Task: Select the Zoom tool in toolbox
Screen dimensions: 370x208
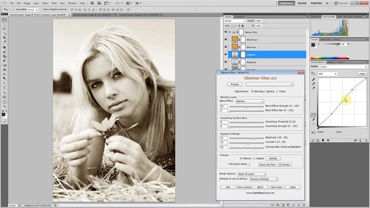Action: 4,106
